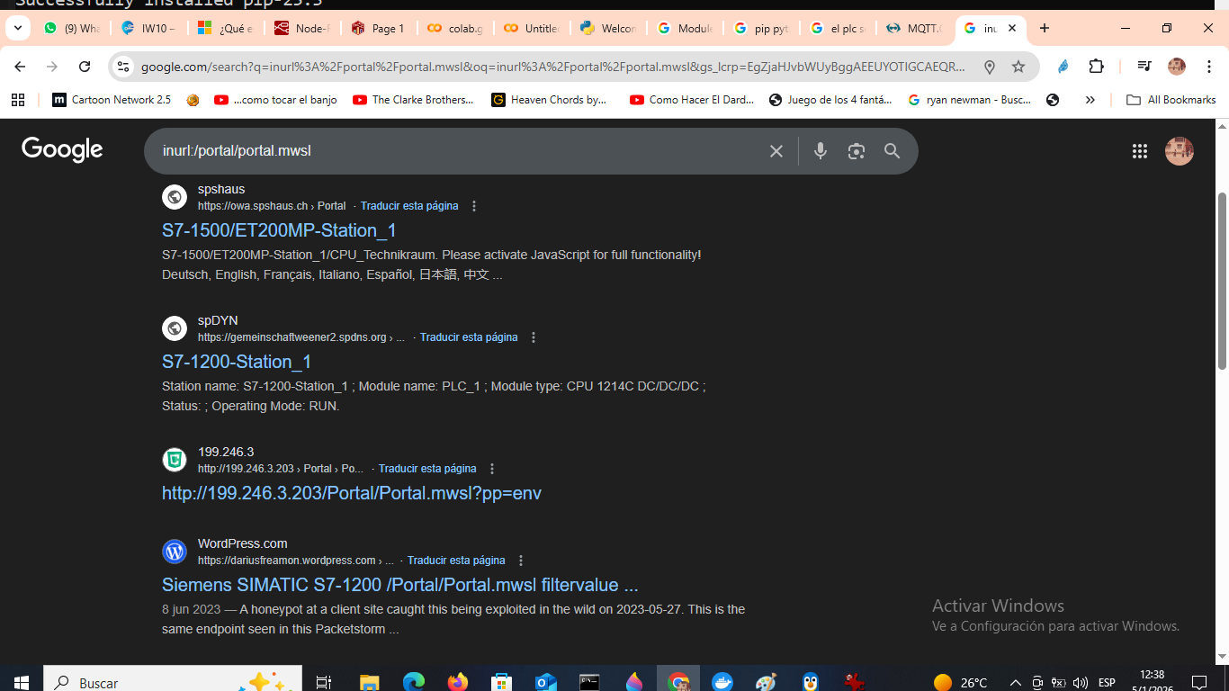
Task: Reload the current page
Action: (x=85, y=67)
